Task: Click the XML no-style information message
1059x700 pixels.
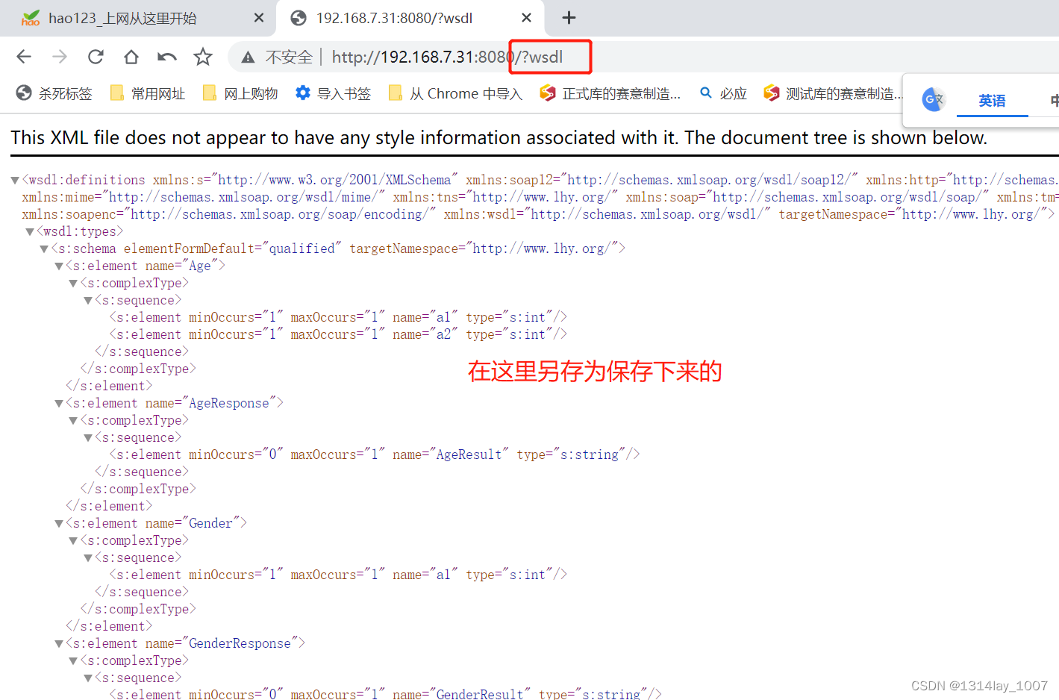Action: (499, 138)
